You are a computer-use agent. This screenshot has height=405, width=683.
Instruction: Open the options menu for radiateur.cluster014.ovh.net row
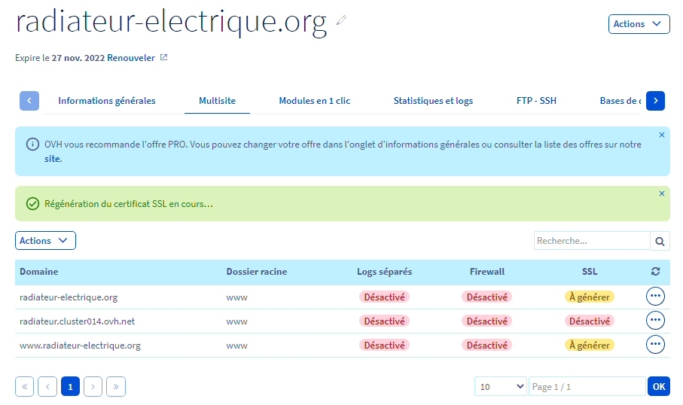pyautogui.click(x=655, y=321)
